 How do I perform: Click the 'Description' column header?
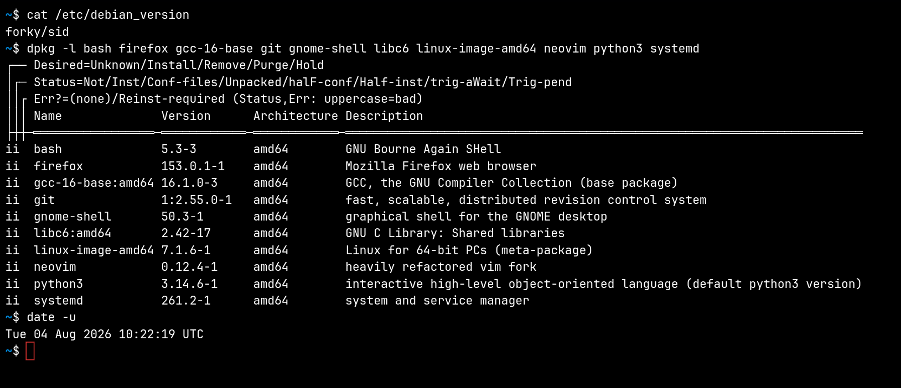click(x=384, y=116)
